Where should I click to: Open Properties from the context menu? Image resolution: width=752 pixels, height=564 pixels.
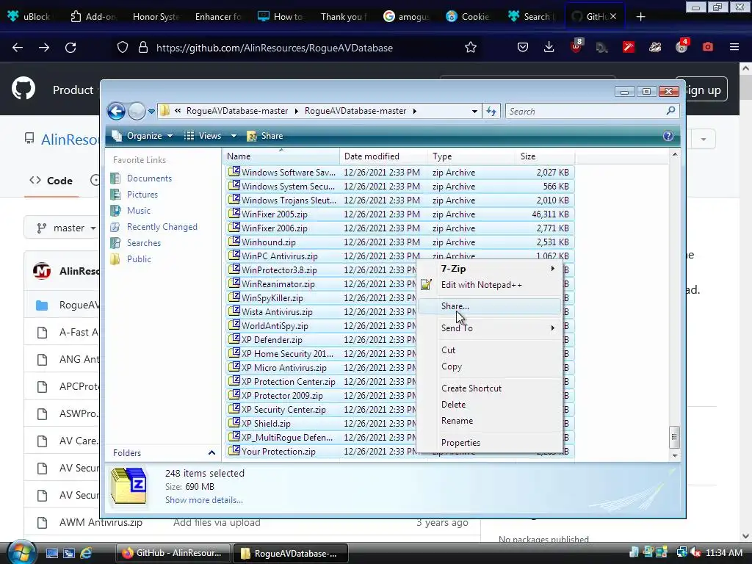(x=490, y=443)
